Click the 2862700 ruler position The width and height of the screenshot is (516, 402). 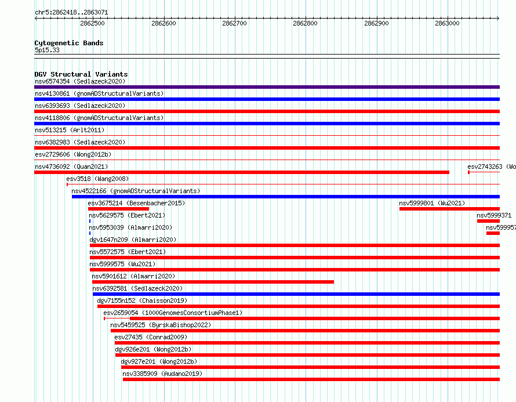[x=234, y=23]
